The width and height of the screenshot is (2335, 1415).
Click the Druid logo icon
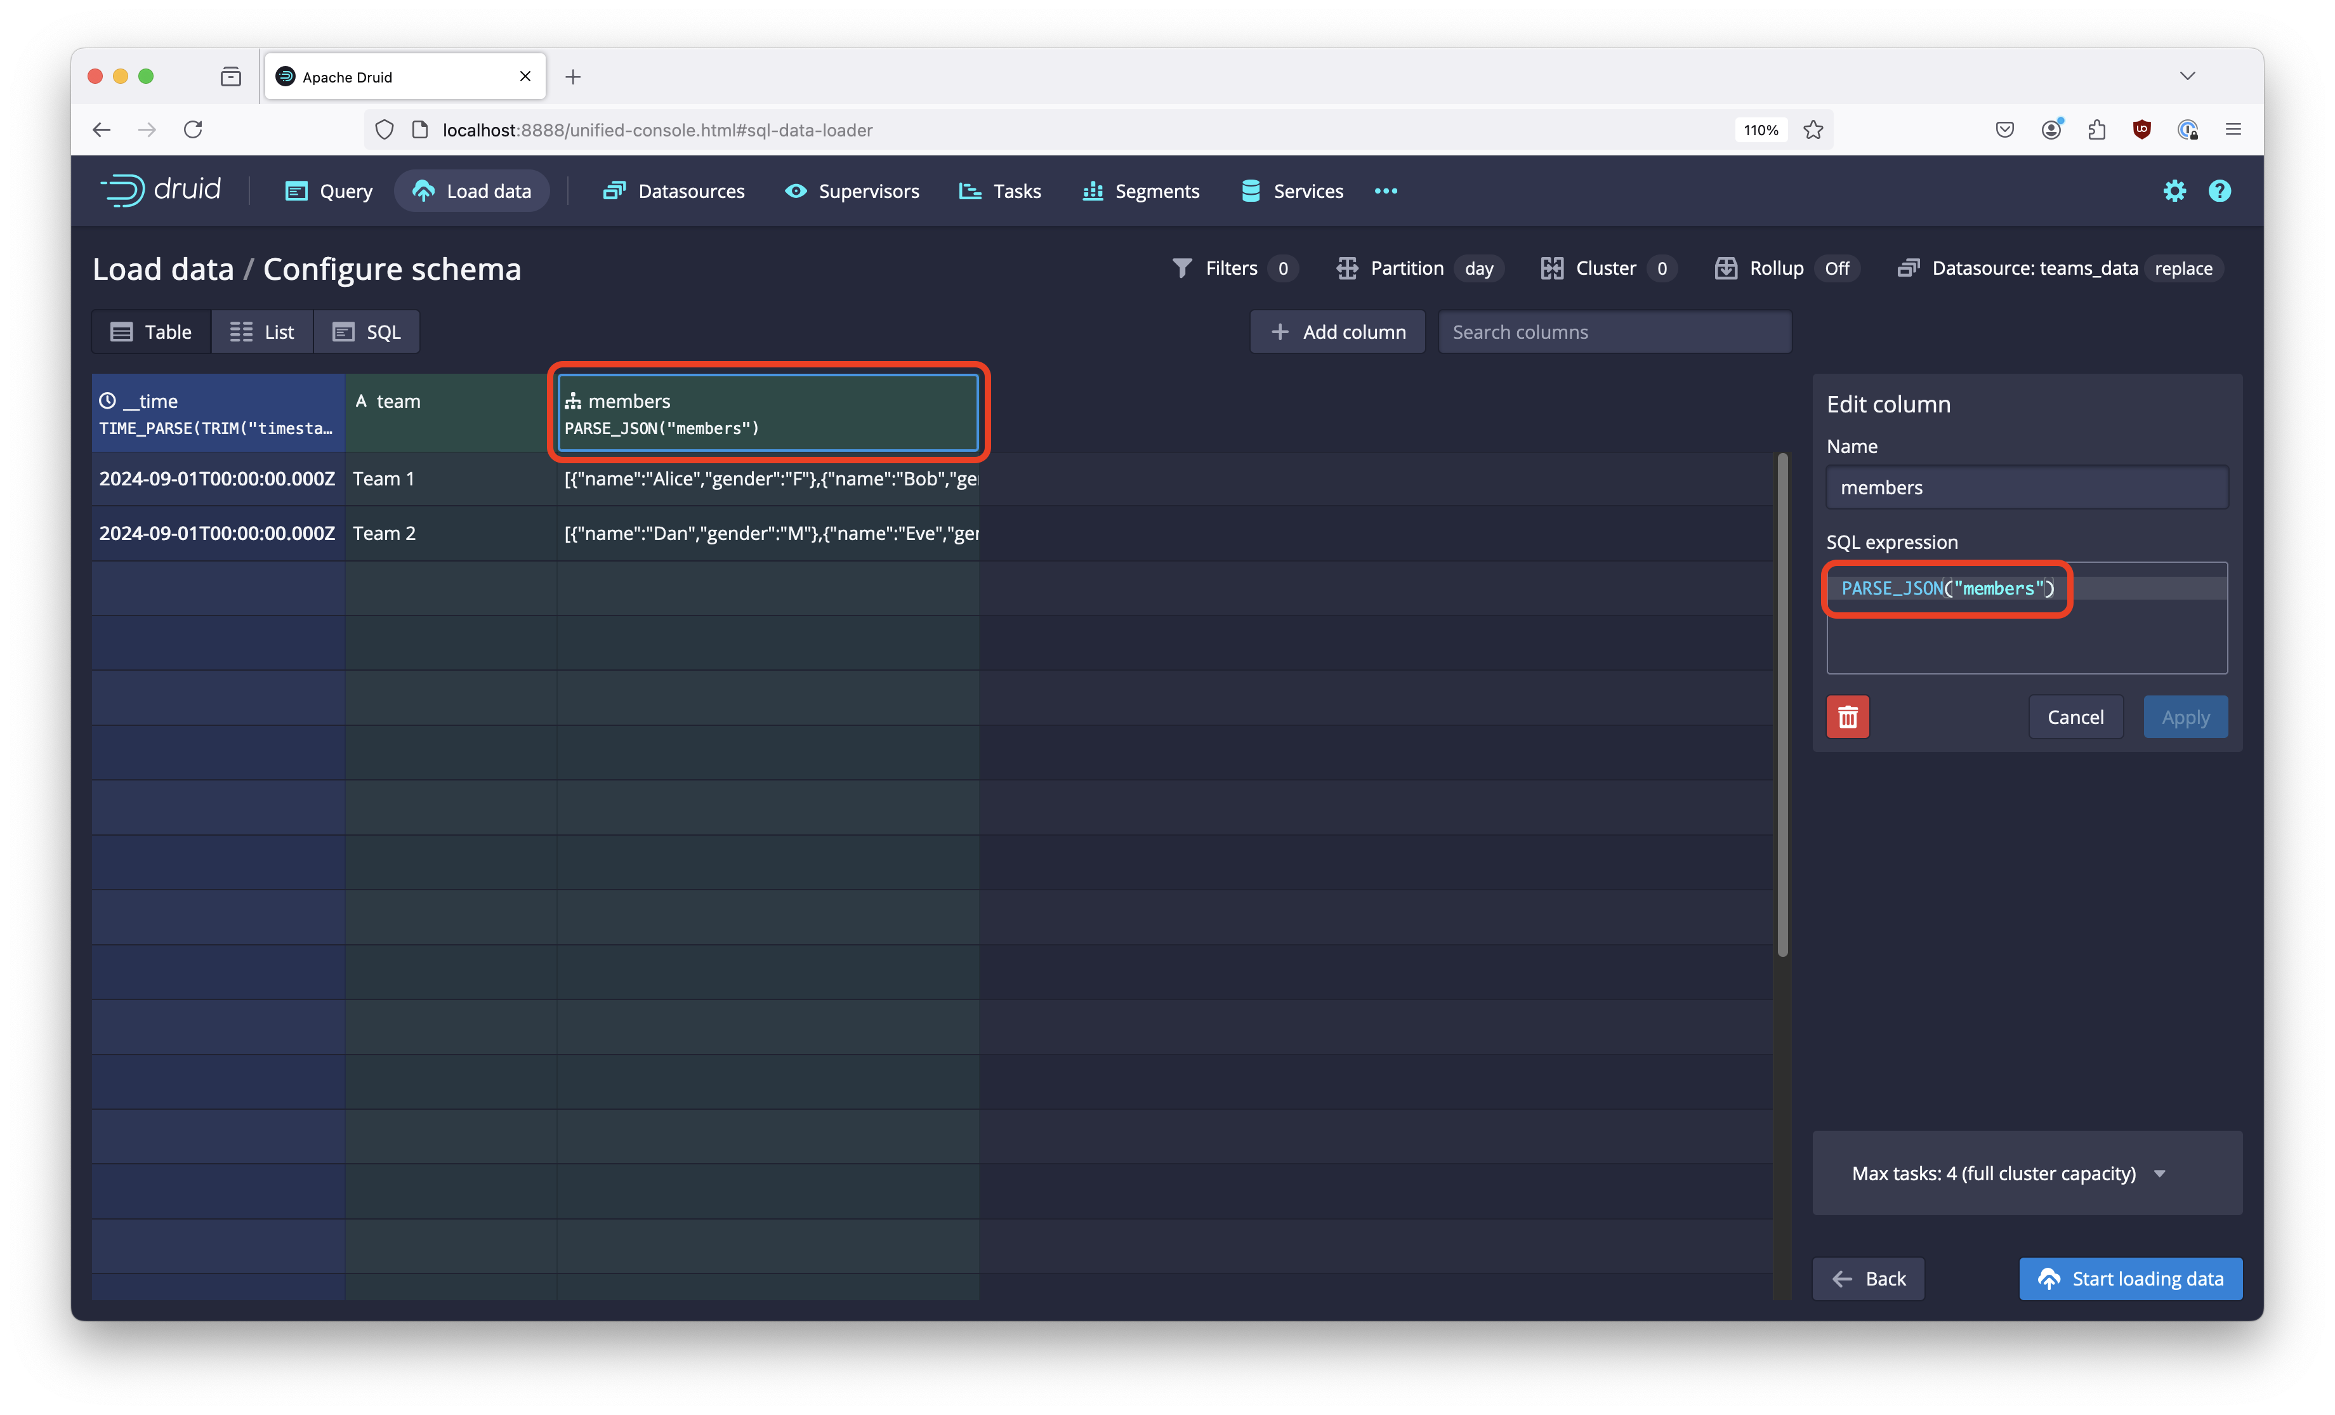pos(124,190)
